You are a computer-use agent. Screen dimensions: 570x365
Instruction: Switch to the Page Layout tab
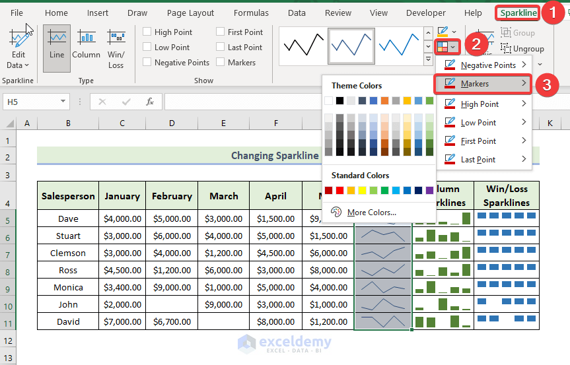point(190,13)
